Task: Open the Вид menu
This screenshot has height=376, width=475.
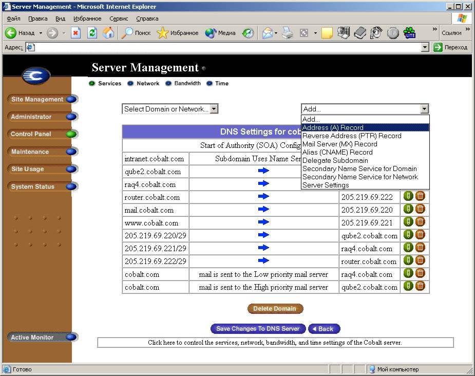Action: tap(60, 18)
